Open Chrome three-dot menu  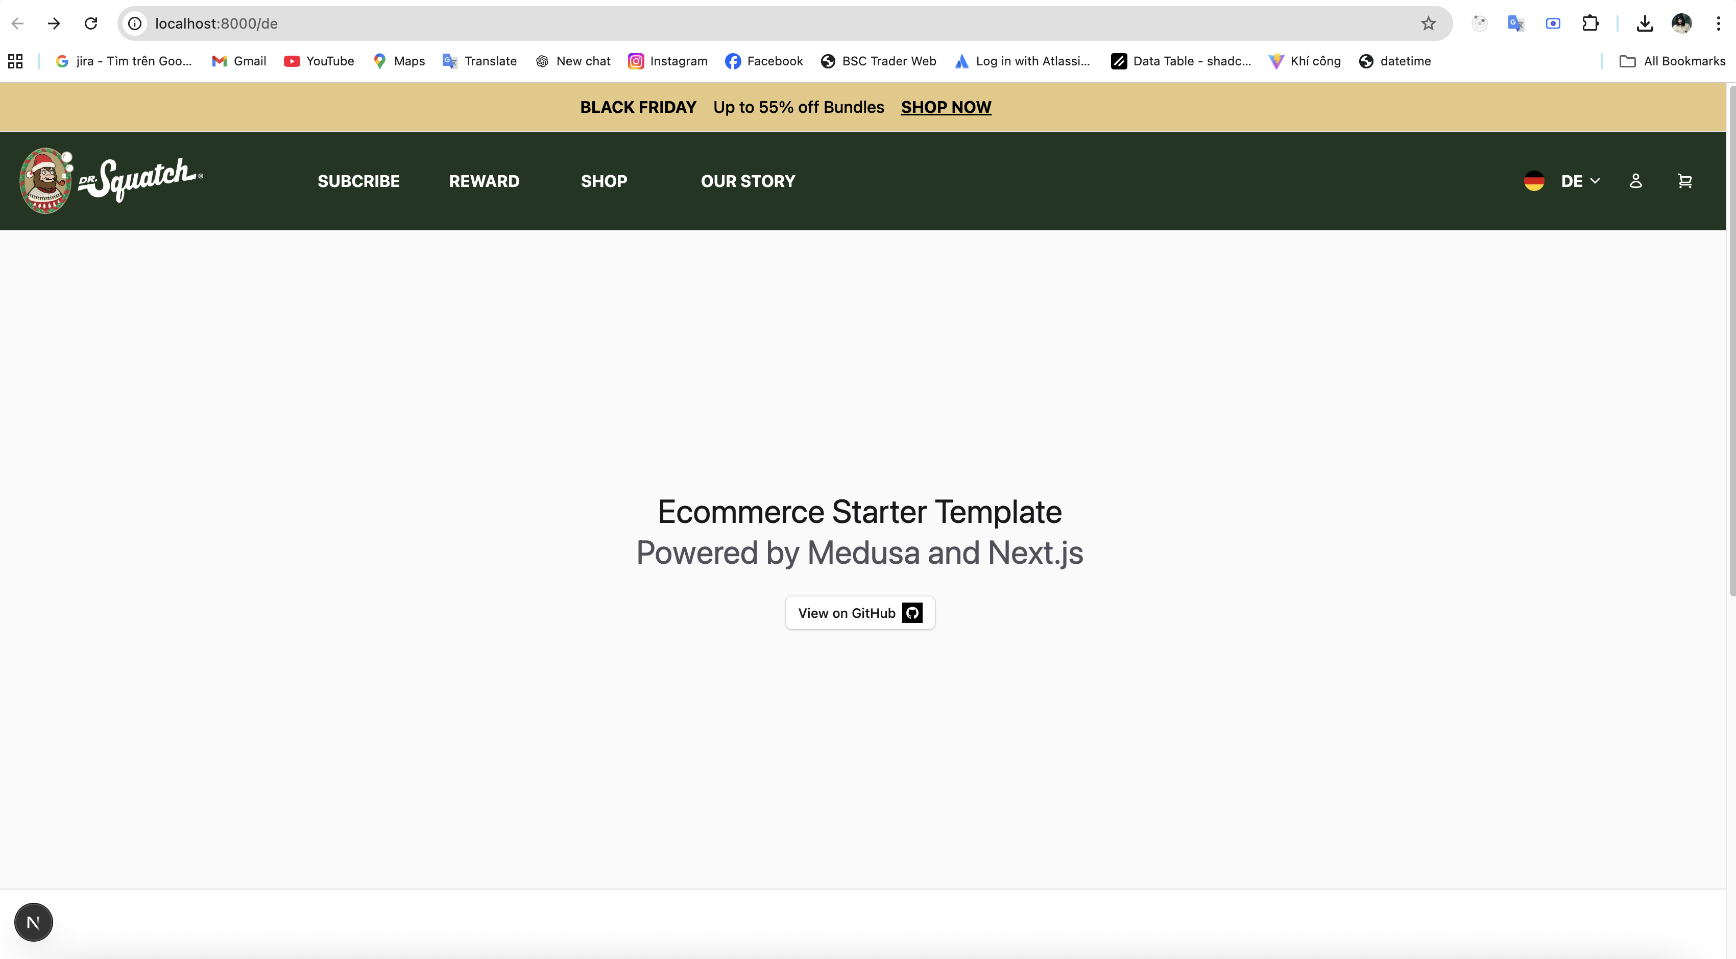tap(1718, 23)
